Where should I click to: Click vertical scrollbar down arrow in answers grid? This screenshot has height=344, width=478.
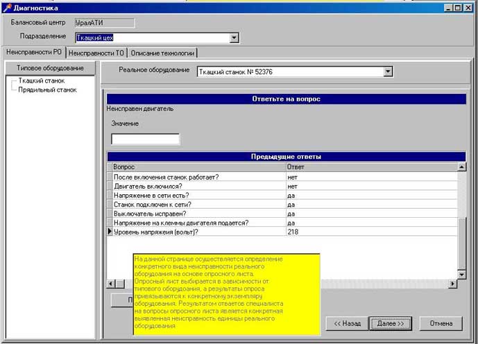pos(461,275)
